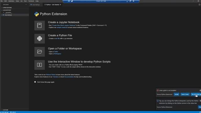Click the Create a Python File tile icon
The image size is (201, 113).
[x=40, y=39]
